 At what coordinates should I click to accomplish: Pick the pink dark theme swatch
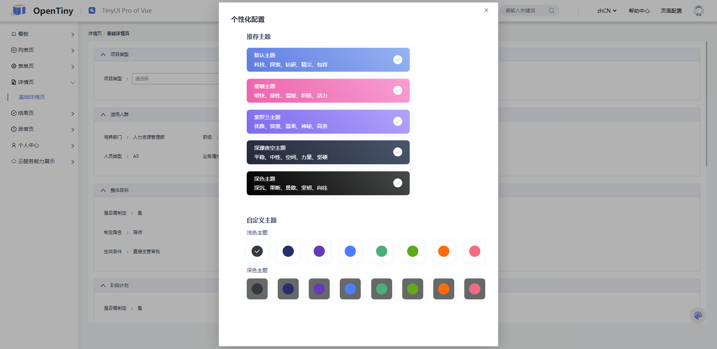click(474, 289)
